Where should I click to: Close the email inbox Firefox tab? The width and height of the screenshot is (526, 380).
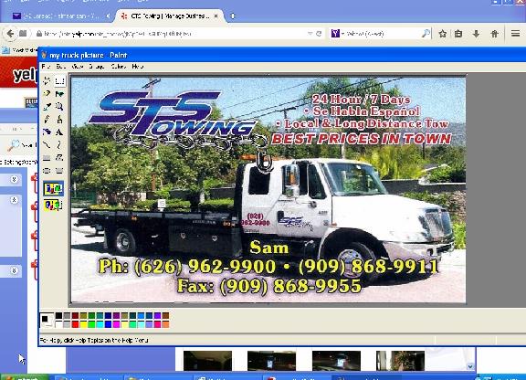pos(108,16)
